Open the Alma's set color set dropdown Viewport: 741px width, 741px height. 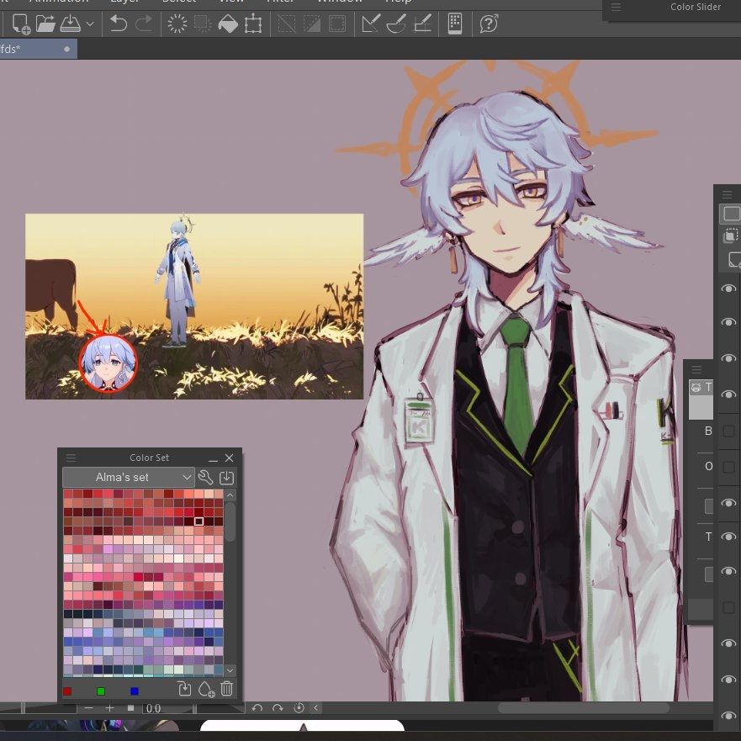point(129,477)
